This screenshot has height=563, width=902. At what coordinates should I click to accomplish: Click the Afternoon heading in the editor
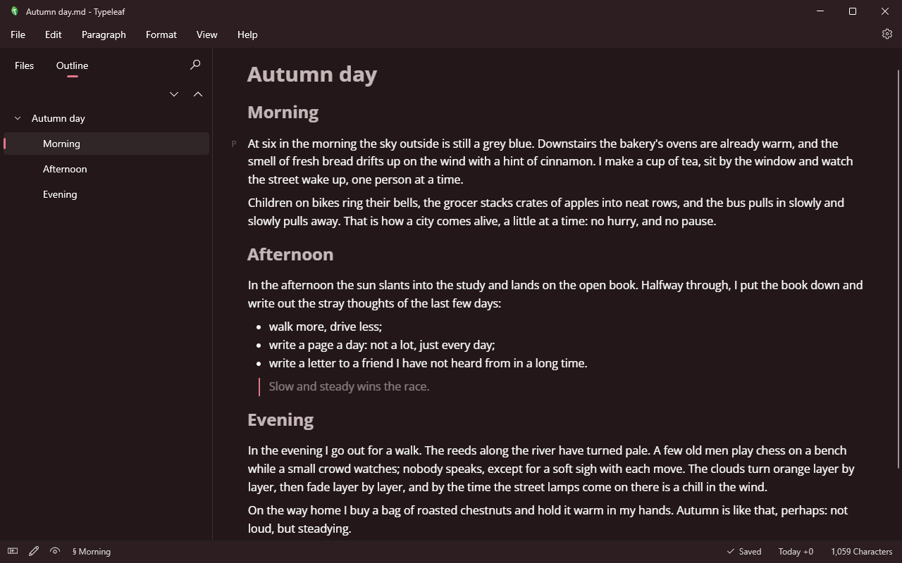point(290,254)
